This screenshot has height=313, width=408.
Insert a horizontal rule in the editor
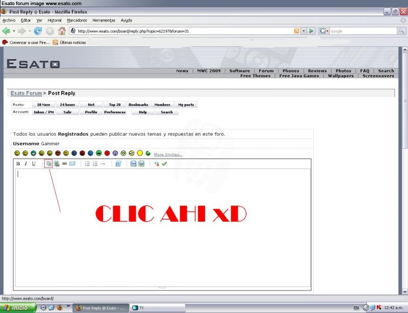(103, 164)
